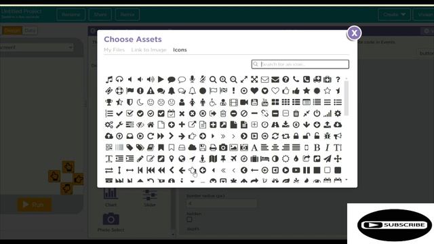Choose the crescent moon icon
434x244 pixels.
pyautogui.click(x=140, y=102)
